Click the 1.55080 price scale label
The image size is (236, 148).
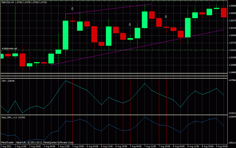(232, 65)
